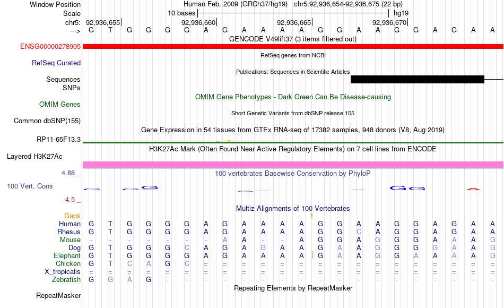Click the orange insertion bar in Elephant row
Screen dimensions: 504x308
312,255
